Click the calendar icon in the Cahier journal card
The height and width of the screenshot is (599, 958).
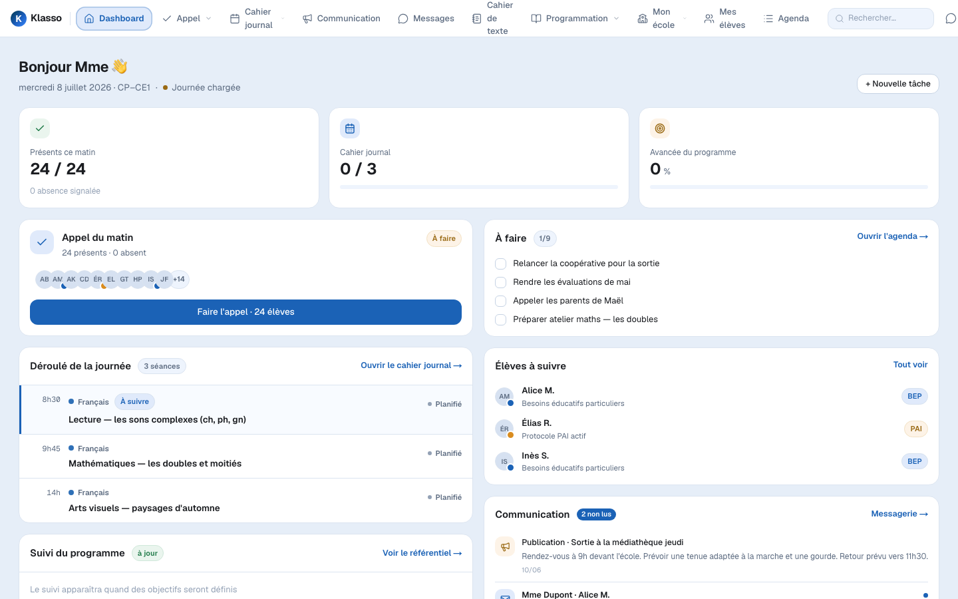[350, 128]
